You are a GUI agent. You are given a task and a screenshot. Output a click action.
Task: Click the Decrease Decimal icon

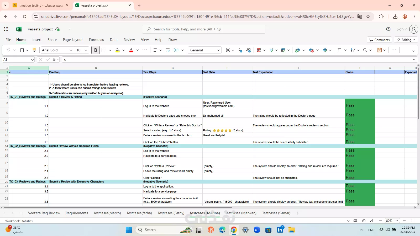point(249,50)
